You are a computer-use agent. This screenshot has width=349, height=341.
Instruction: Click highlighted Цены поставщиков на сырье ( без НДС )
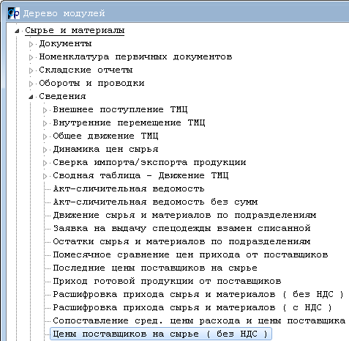pyautogui.click(x=161, y=334)
